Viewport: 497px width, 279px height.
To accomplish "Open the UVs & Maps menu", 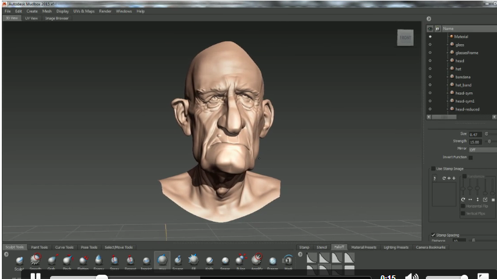I will click(x=84, y=11).
